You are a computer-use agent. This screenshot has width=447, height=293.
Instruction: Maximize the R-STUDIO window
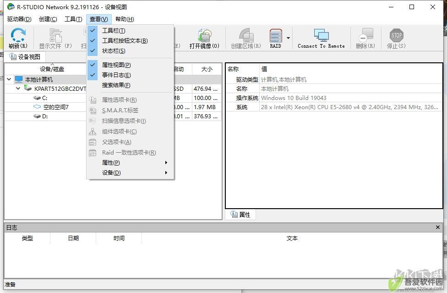point(412,7)
